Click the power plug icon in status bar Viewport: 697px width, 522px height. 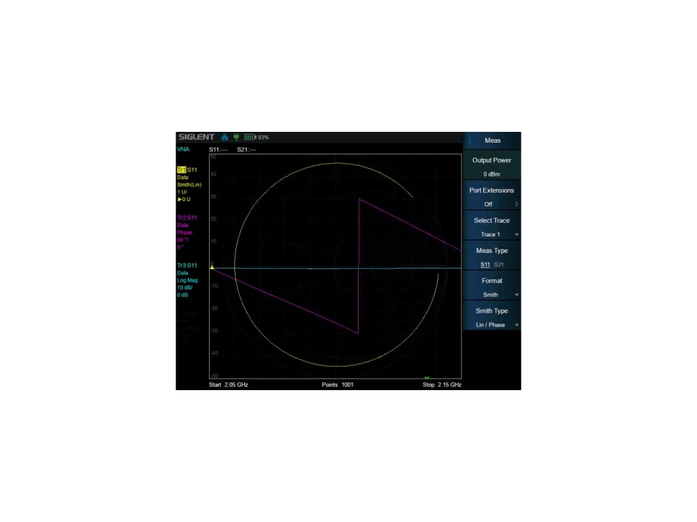point(238,137)
